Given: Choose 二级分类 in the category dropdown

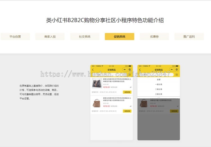Looking at the screenshot, I should [159, 89].
